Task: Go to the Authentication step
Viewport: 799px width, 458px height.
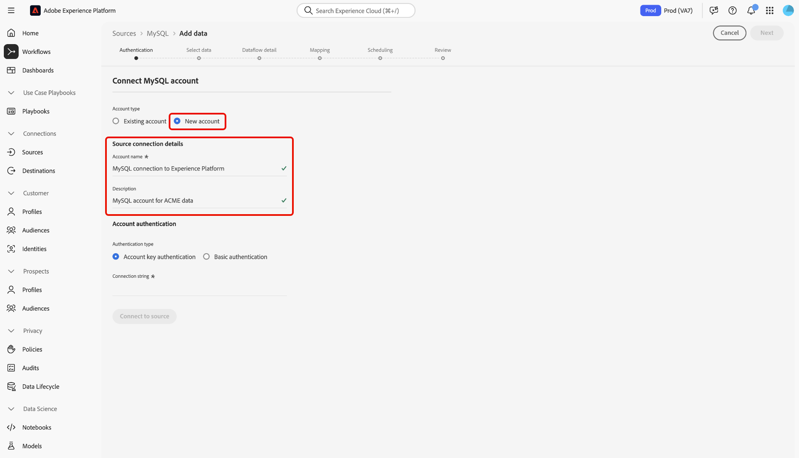Action: [136, 54]
